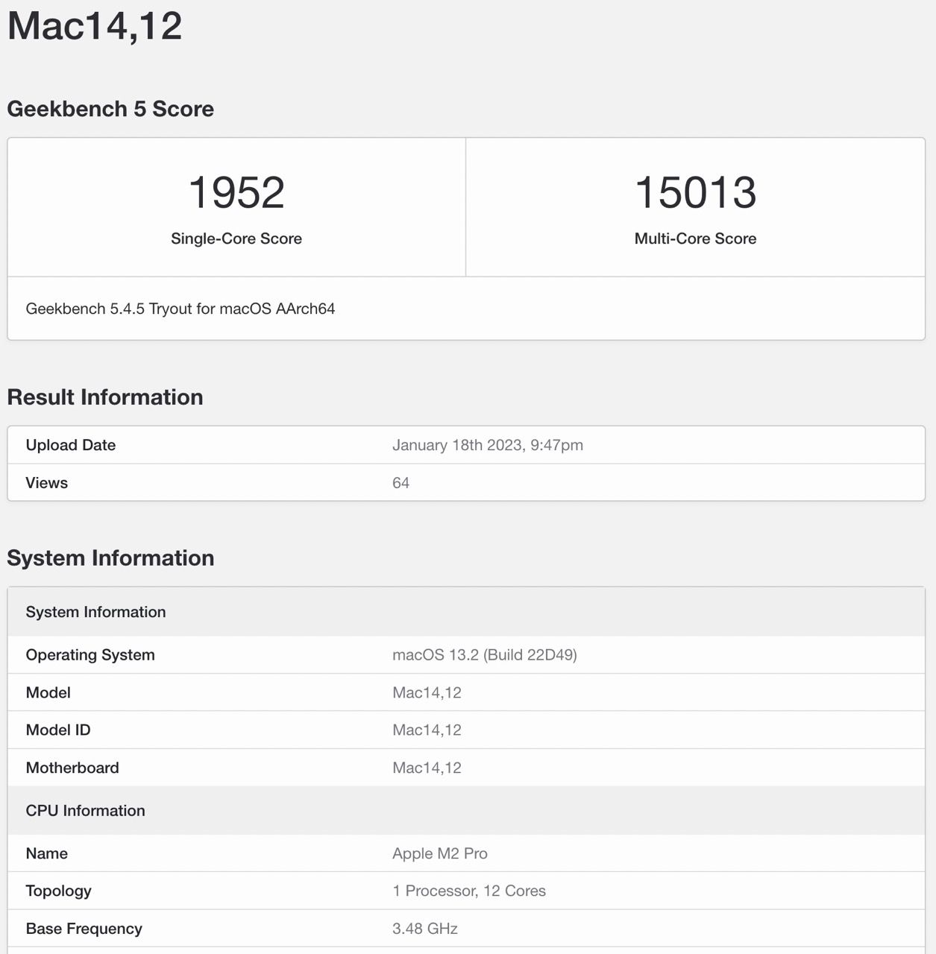
Task: Open the Geekbench 5.4.5 Tryout link
Action: tap(181, 309)
